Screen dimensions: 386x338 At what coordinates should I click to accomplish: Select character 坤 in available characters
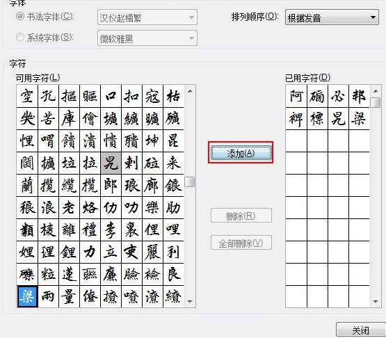click(152, 140)
